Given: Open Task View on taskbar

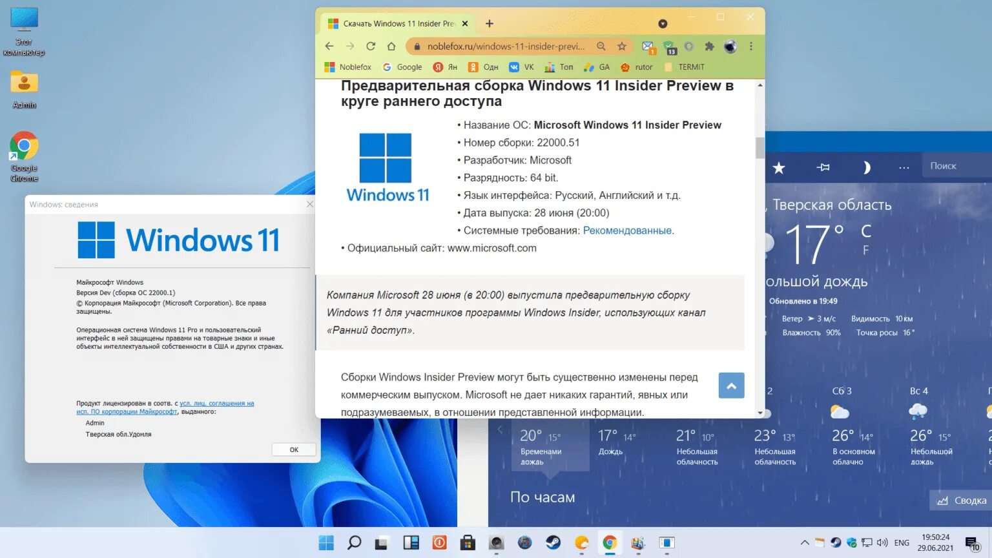Looking at the screenshot, I should pyautogui.click(x=382, y=542).
